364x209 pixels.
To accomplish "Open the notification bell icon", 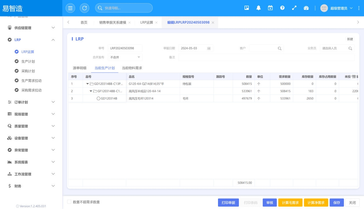I will click(x=258, y=8).
